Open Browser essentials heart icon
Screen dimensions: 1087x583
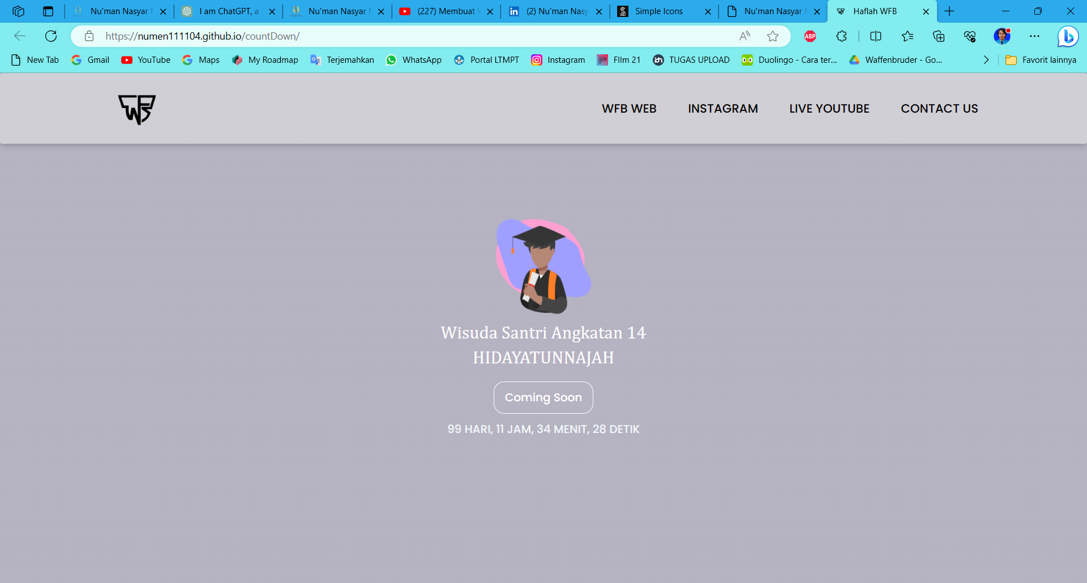point(970,36)
